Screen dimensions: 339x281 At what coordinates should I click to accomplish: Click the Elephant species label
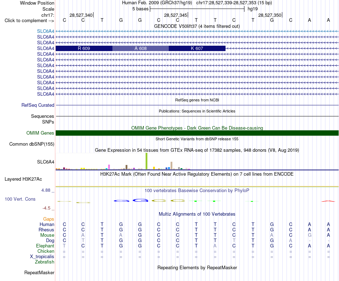[45, 246]
